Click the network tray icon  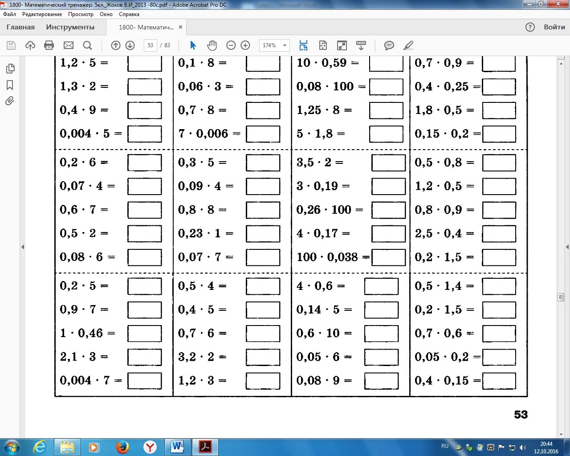coord(512,447)
